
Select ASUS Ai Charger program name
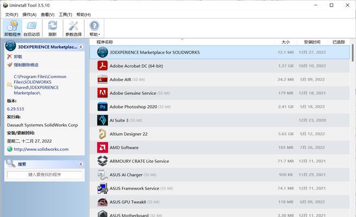tap(126, 175)
